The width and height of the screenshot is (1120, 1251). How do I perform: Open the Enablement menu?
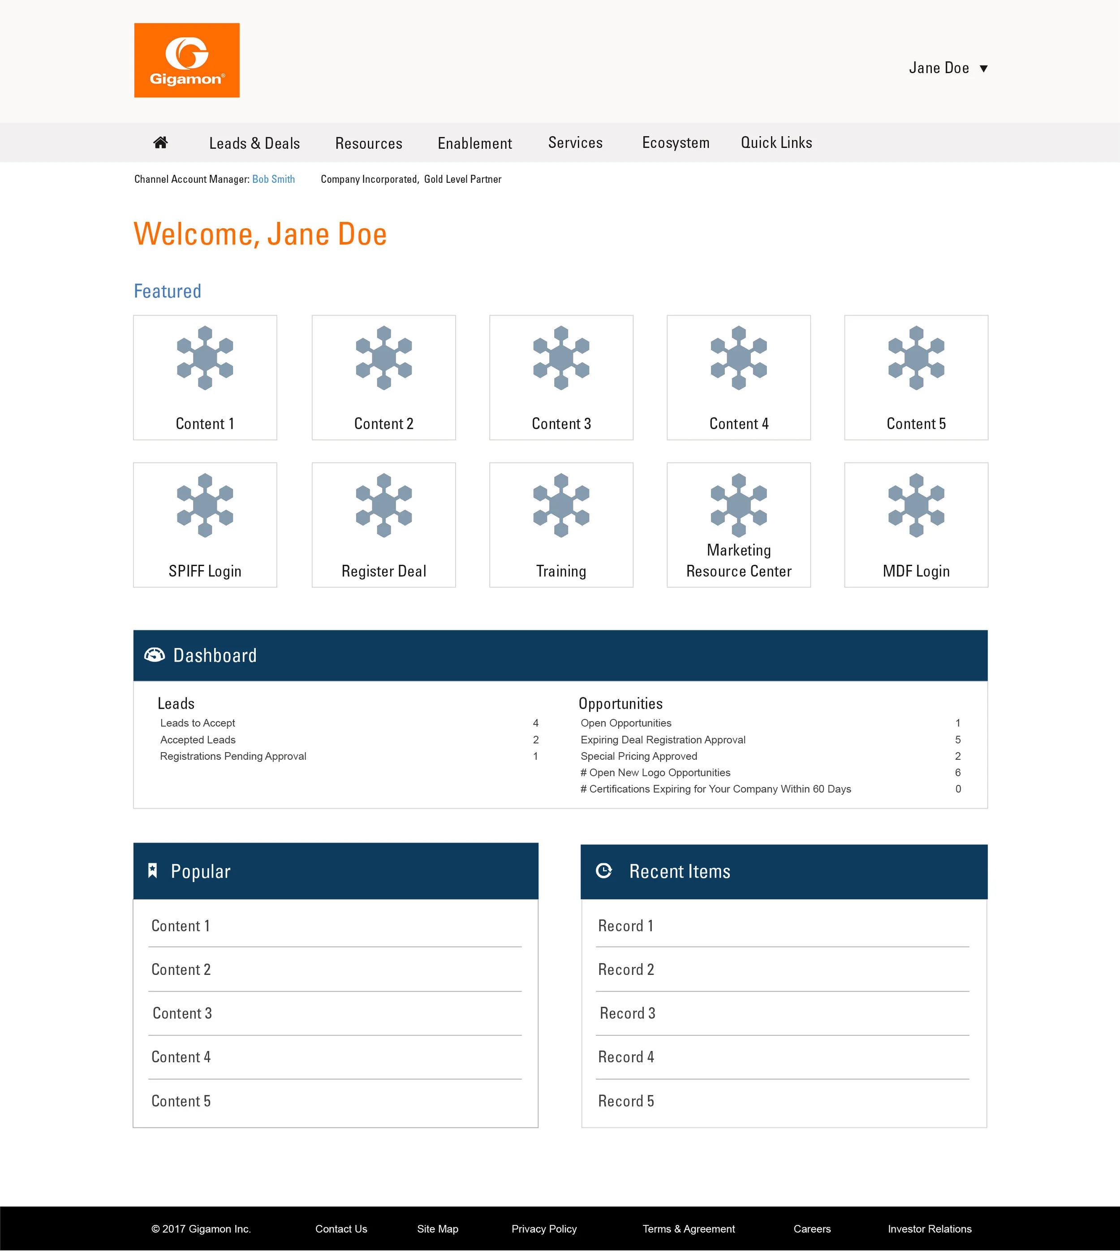474,143
